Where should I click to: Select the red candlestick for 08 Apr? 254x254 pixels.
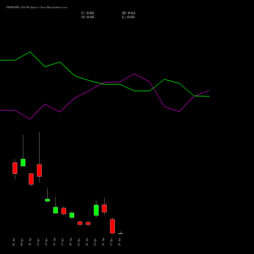coord(15,168)
